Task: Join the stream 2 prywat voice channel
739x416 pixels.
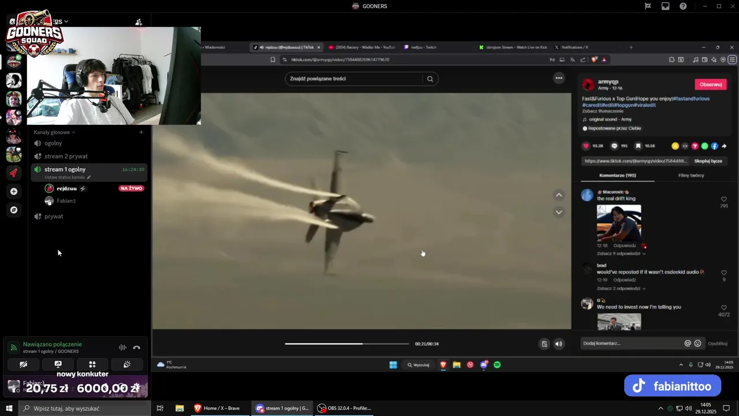Action: (x=66, y=156)
